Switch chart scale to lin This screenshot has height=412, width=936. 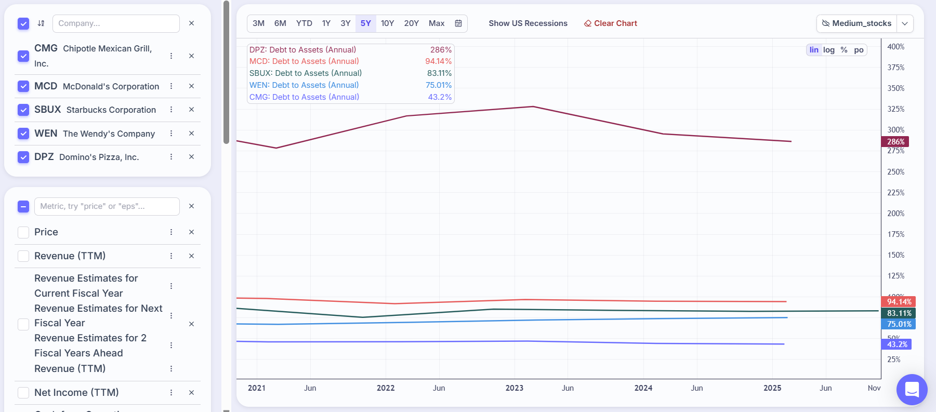coord(814,50)
